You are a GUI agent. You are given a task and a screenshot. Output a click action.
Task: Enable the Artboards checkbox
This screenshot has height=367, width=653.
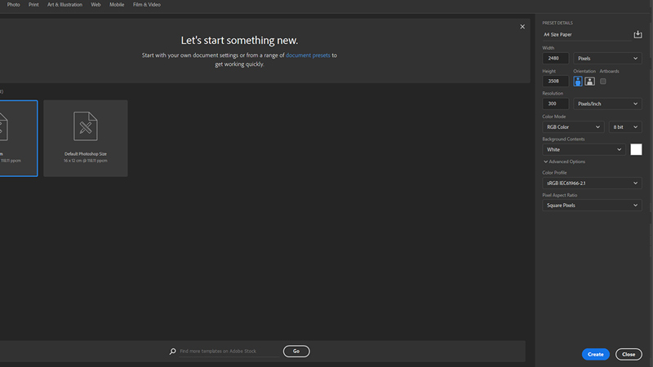click(603, 81)
